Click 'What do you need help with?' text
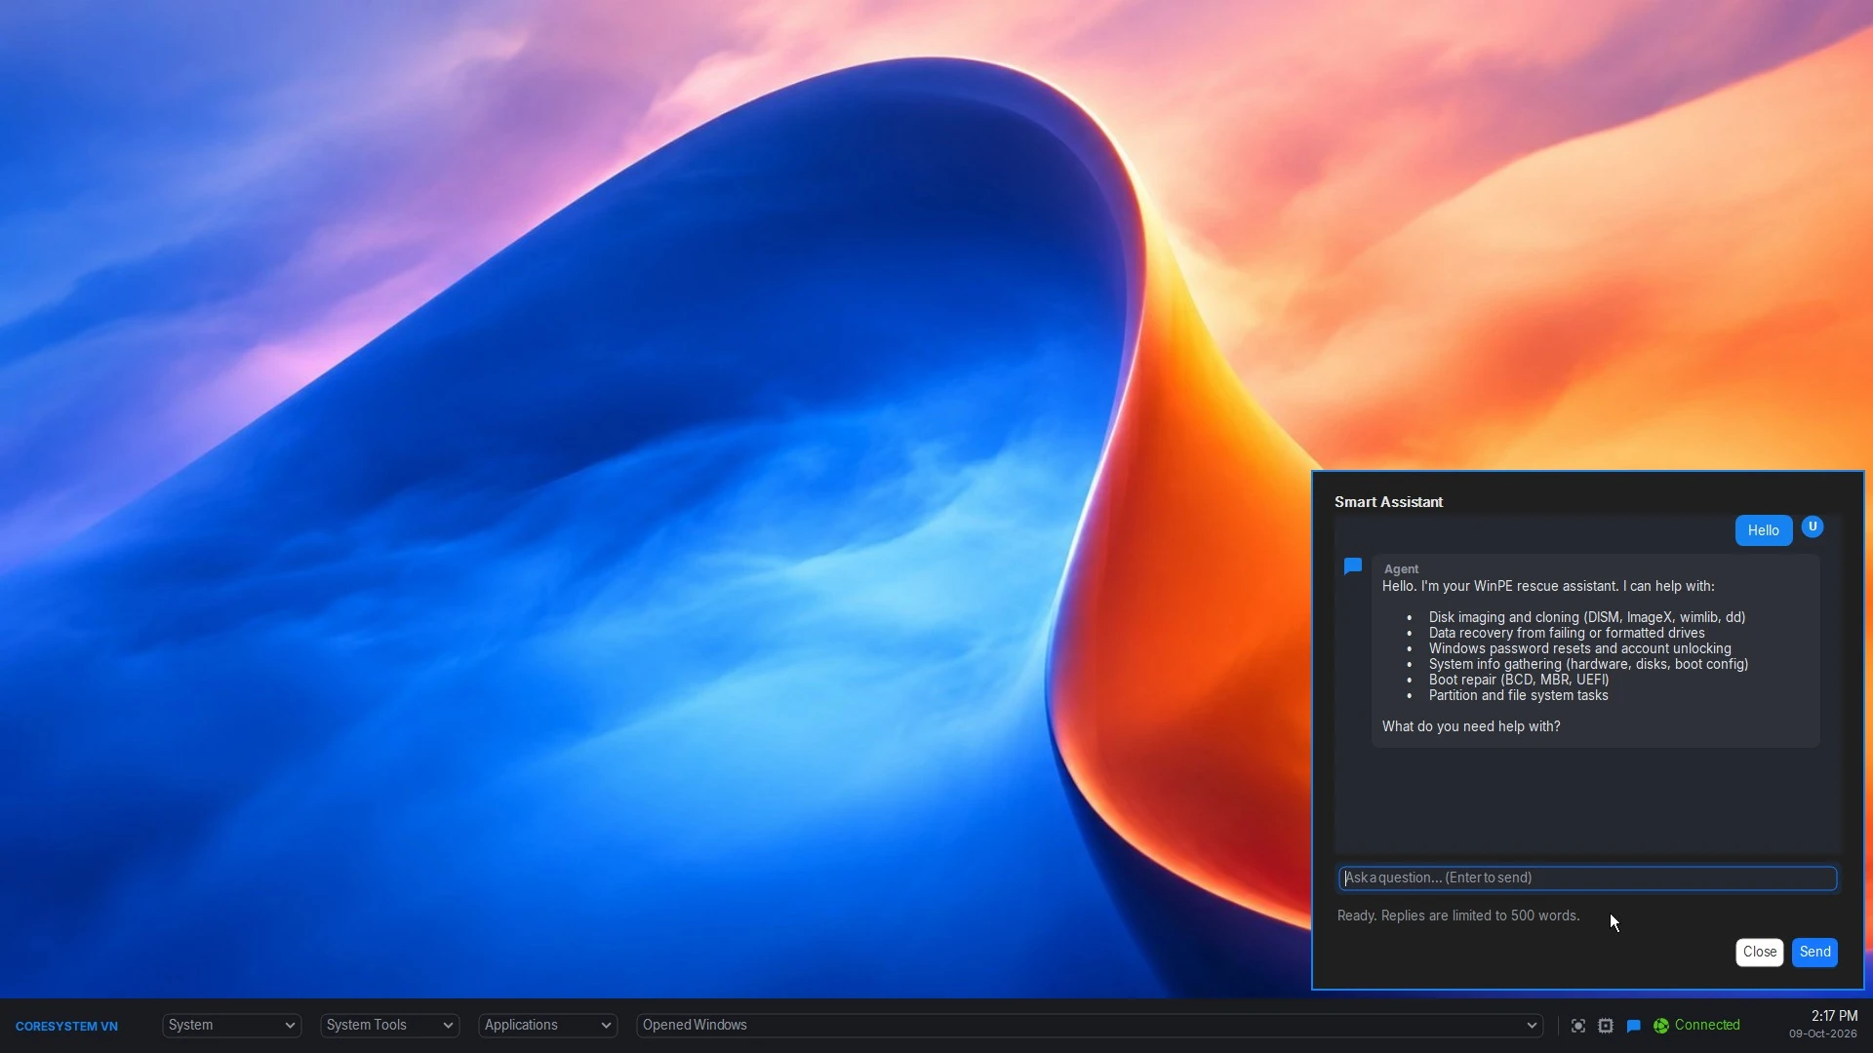1873x1053 pixels. 1471,726
